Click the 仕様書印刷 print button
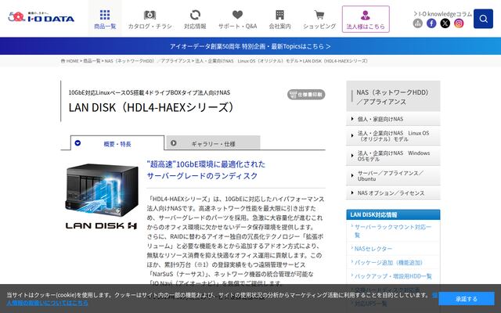This screenshot has height=313, width=501. [306, 95]
